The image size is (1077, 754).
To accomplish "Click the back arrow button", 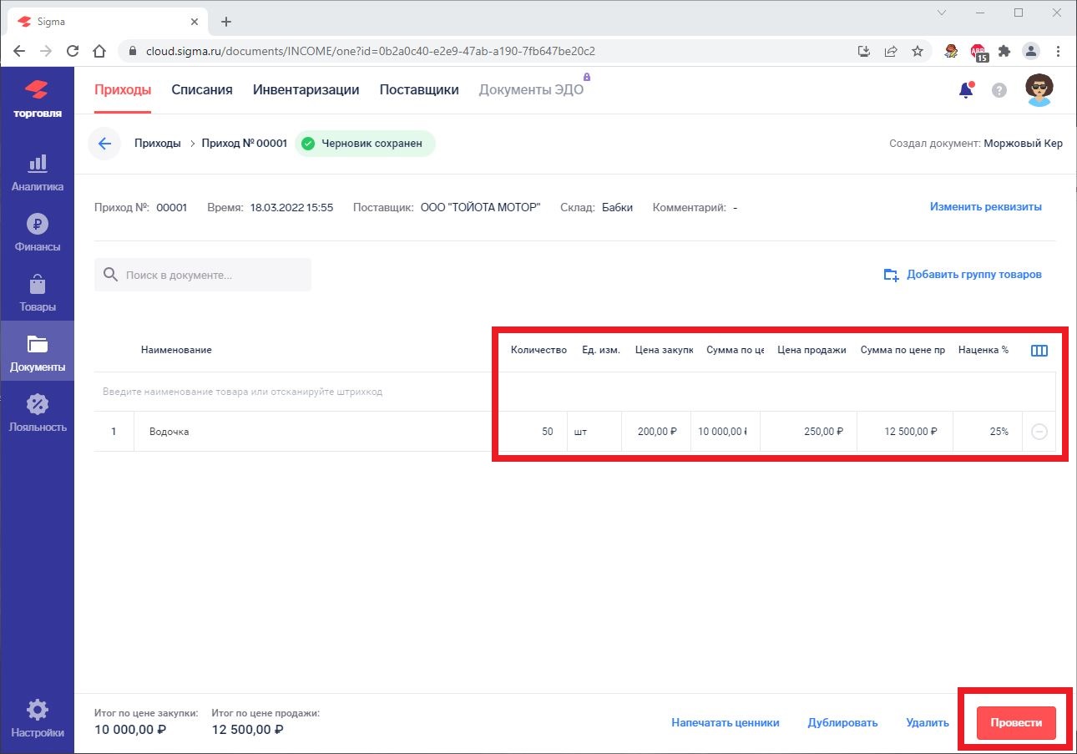I will point(104,144).
